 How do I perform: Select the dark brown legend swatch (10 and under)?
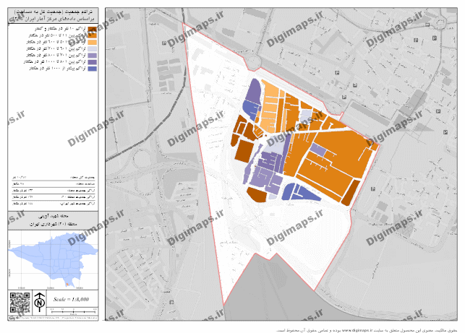tap(93, 29)
